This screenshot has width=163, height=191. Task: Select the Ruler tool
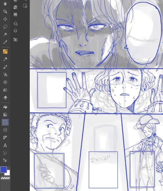[5, 138]
